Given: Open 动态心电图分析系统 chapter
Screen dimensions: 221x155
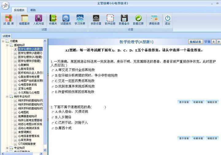Looking at the screenshot, I should pos(30,124).
